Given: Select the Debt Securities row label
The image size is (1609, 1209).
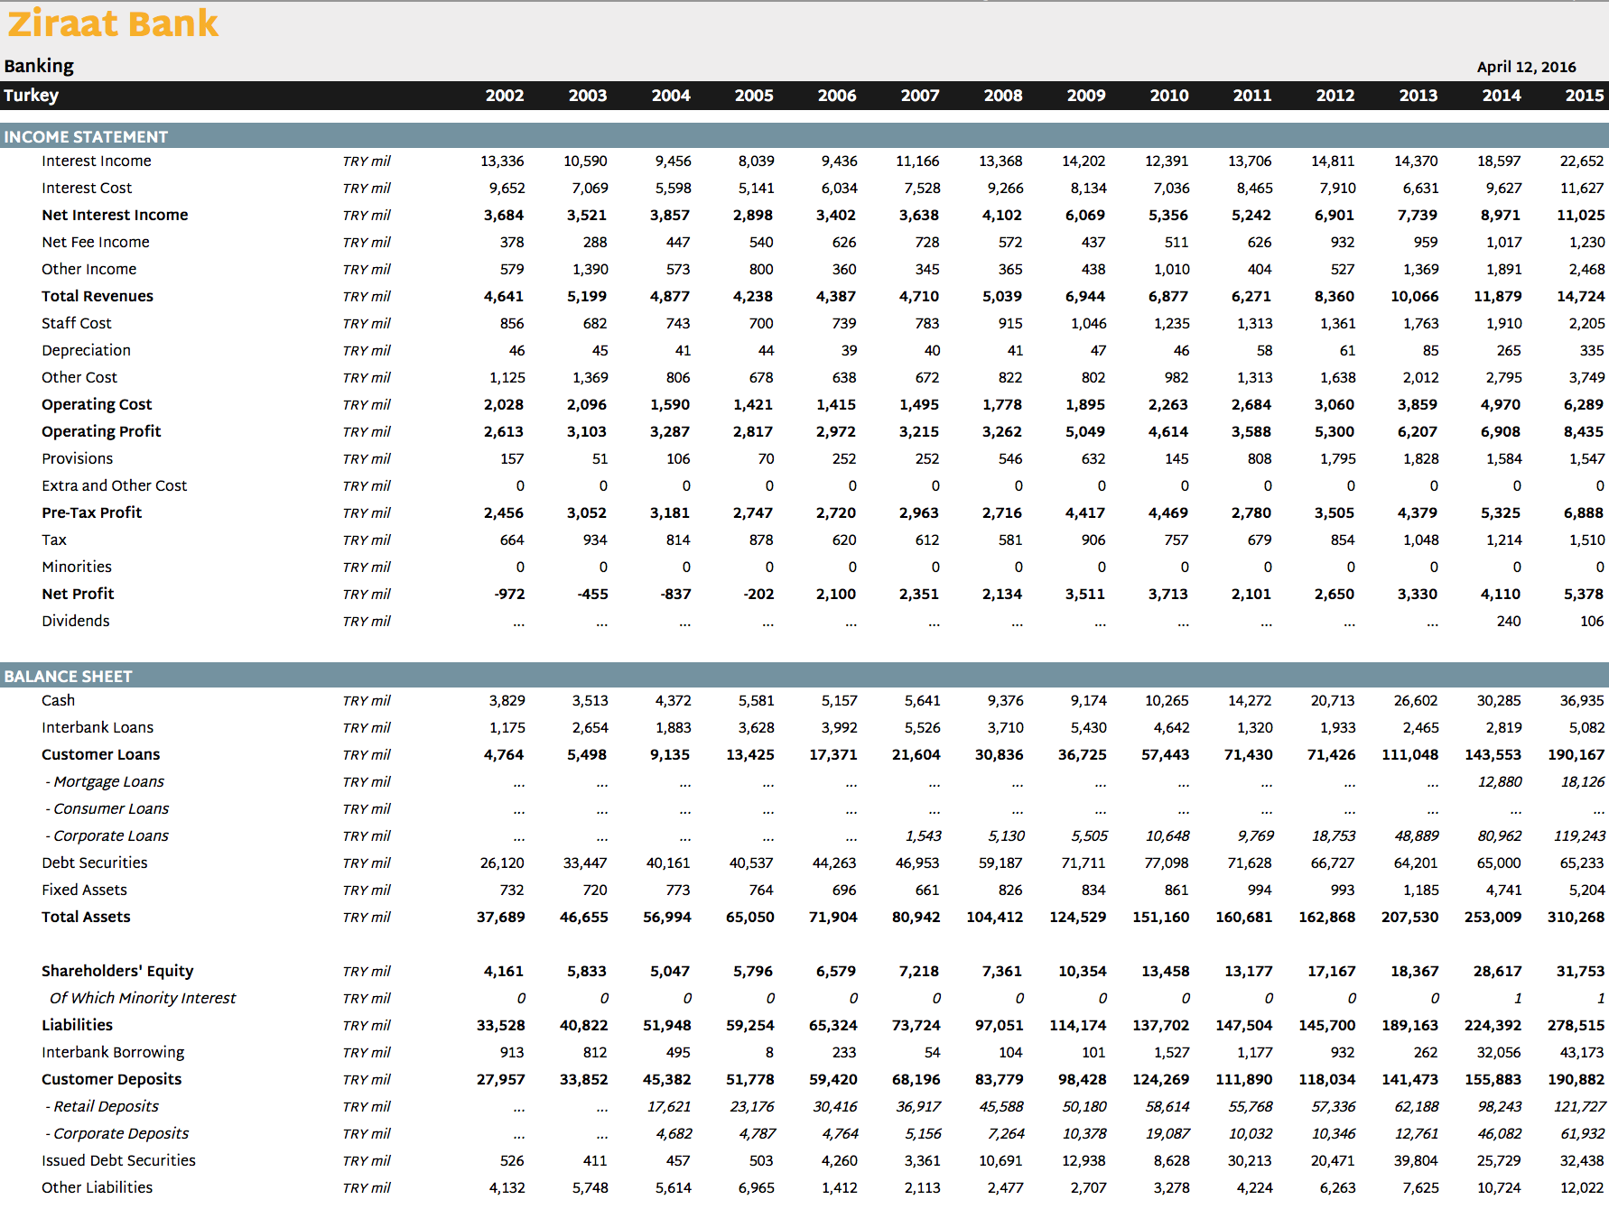Looking at the screenshot, I should point(95,863).
